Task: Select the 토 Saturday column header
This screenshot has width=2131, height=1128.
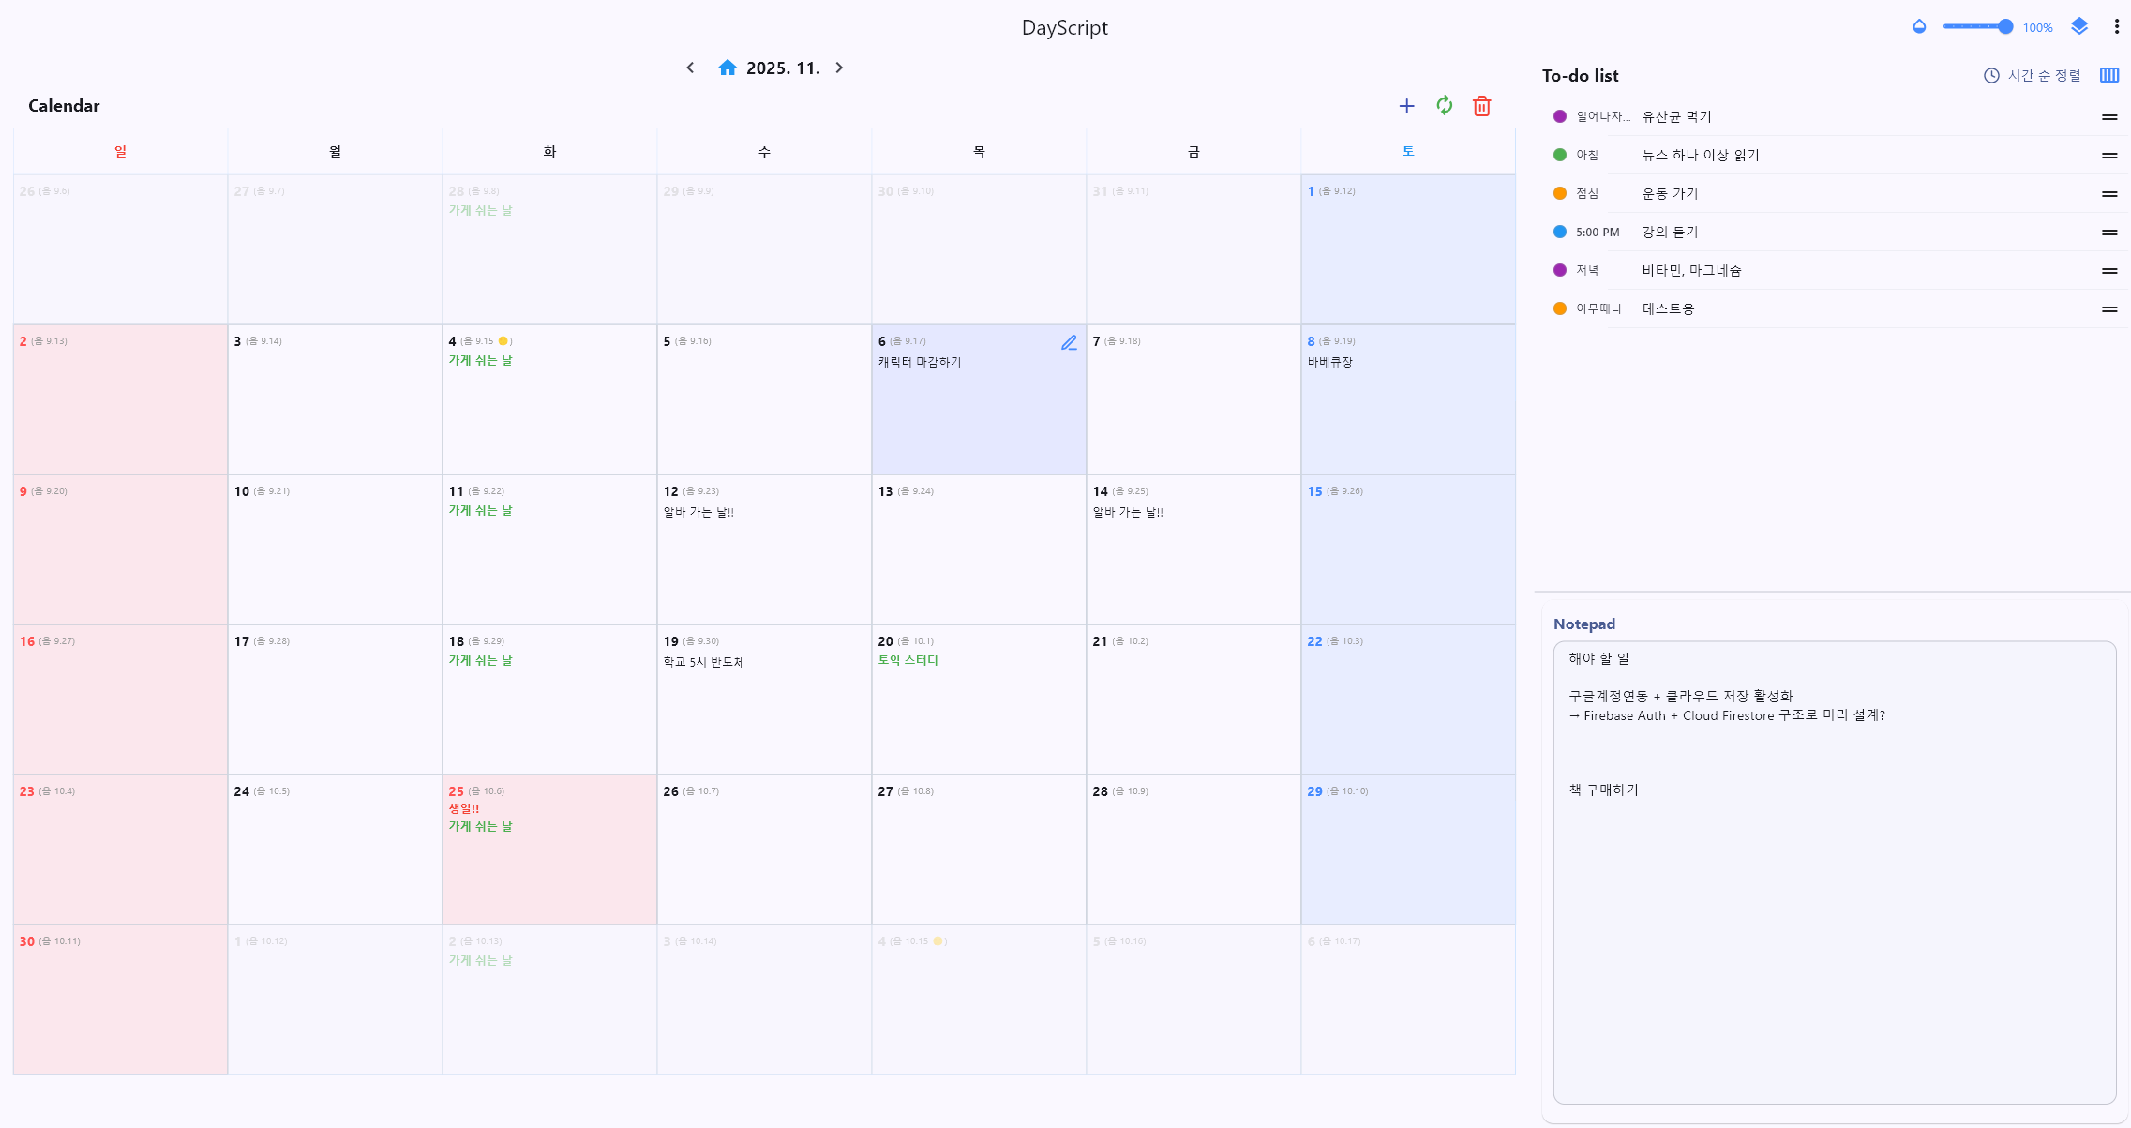Action: [1407, 151]
